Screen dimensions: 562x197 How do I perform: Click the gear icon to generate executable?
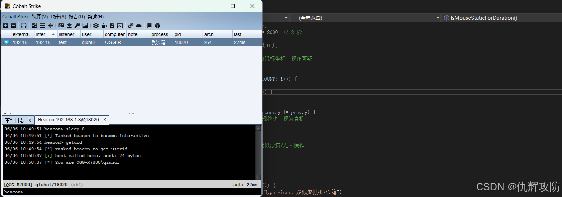(x=96, y=25)
